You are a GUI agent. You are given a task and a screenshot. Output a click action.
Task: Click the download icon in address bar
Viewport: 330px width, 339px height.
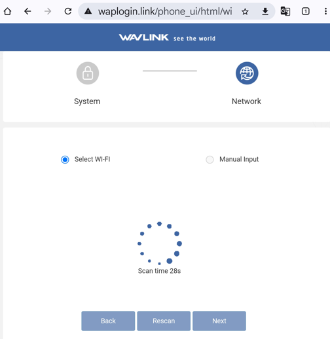265,11
